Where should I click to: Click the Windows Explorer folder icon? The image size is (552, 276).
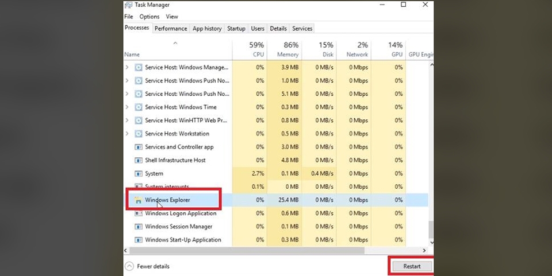pyautogui.click(x=139, y=200)
